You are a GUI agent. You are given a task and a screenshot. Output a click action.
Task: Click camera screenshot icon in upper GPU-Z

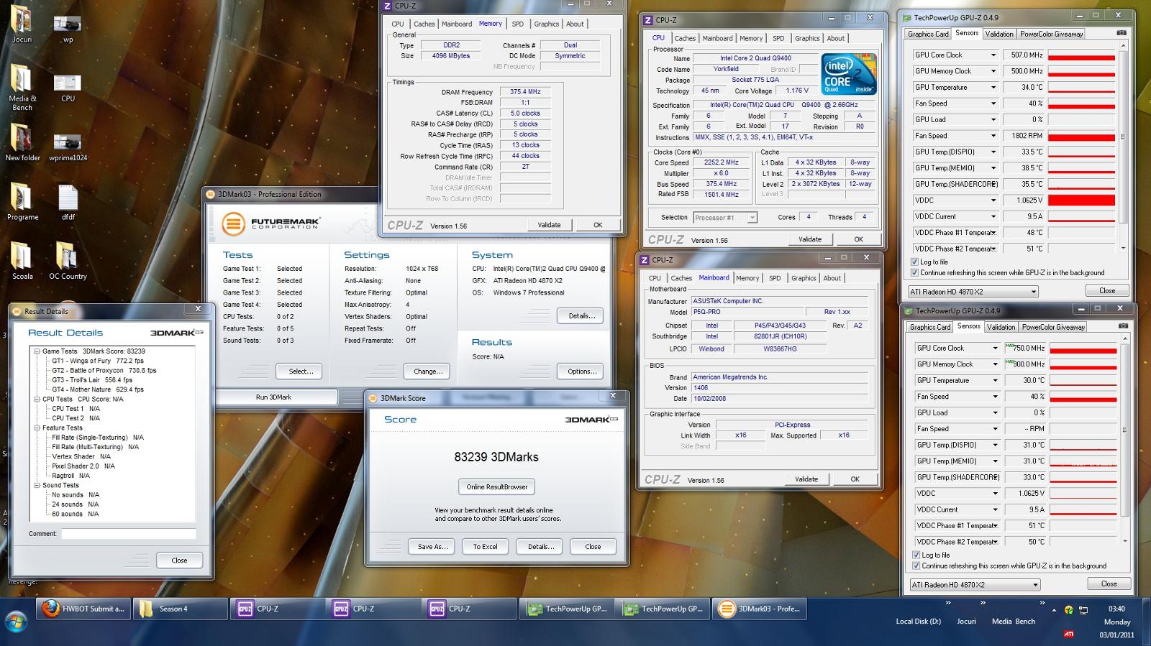point(1122,33)
